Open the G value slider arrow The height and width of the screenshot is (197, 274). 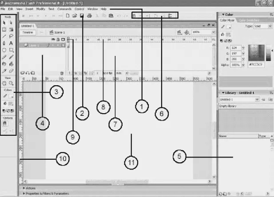click(243, 53)
